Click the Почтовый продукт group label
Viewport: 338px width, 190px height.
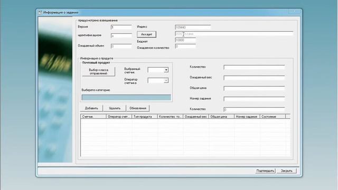point(96,63)
